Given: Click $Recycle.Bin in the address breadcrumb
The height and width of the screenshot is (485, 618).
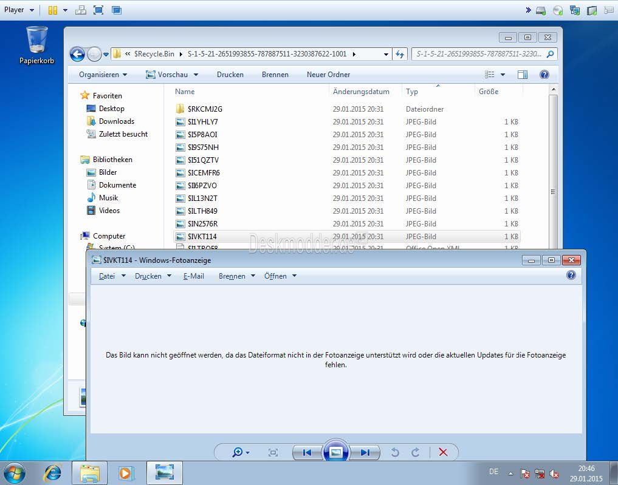Looking at the screenshot, I should pyautogui.click(x=154, y=54).
